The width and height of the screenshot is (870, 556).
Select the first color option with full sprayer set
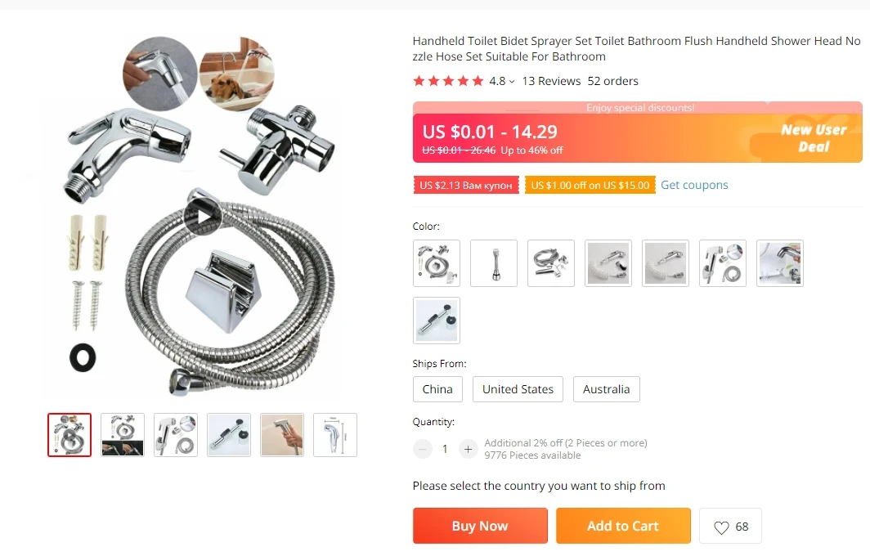(437, 263)
